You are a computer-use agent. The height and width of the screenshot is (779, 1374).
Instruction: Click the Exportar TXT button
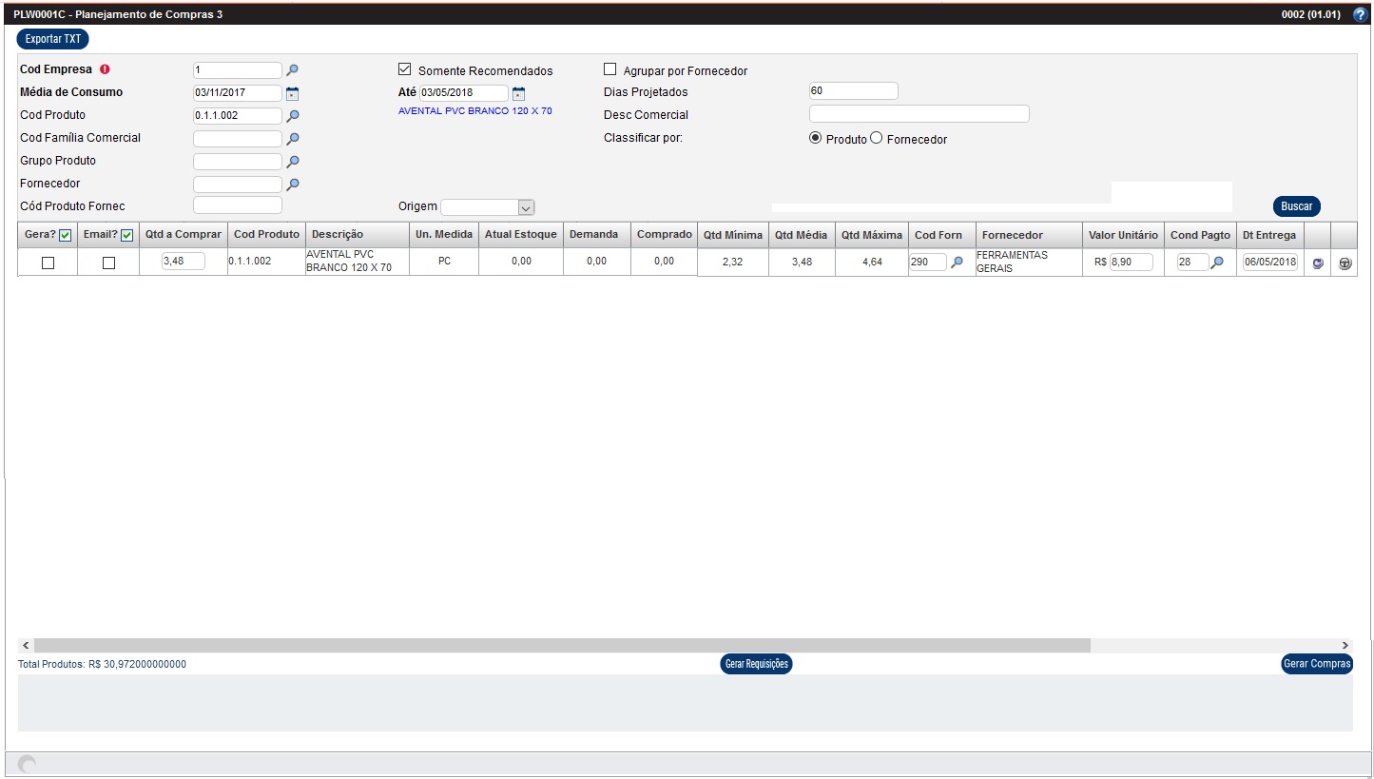point(52,39)
